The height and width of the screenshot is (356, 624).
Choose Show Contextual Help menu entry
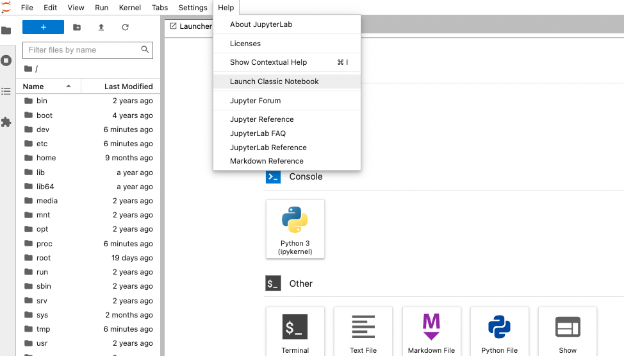coord(287,62)
